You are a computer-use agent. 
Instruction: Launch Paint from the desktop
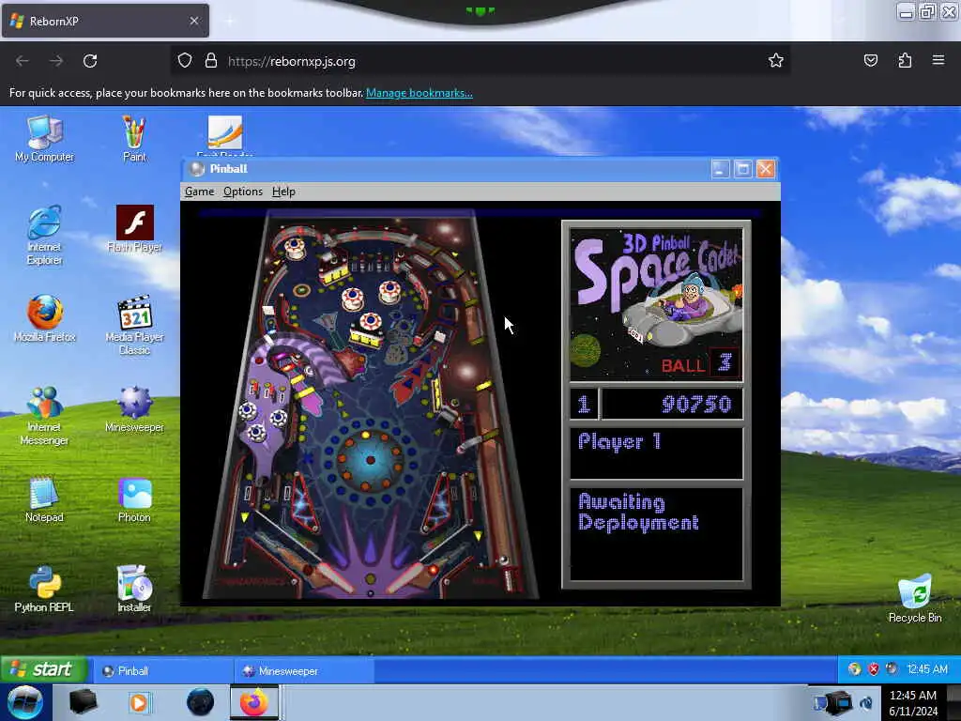pos(134,139)
